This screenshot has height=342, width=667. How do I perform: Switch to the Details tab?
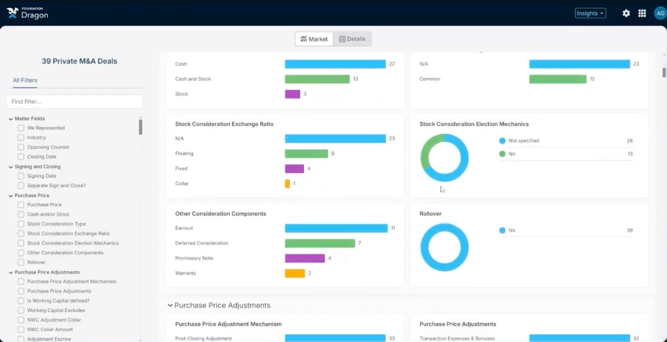click(x=352, y=39)
